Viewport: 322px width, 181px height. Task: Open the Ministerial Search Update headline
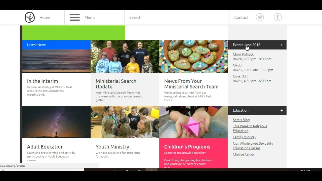(116, 84)
